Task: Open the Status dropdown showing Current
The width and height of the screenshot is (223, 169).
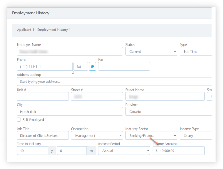Action: point(151,52)
